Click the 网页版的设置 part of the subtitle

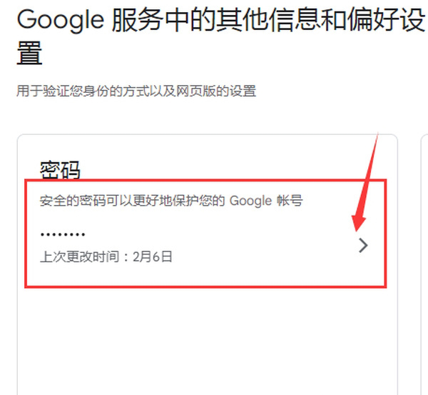(x=216, y=91)
